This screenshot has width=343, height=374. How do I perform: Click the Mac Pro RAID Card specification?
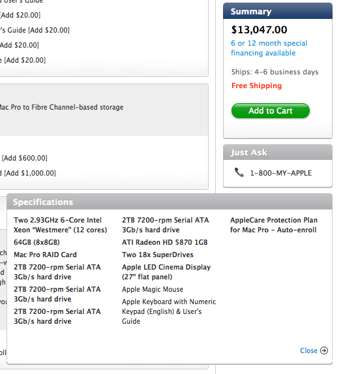(45, 255)
